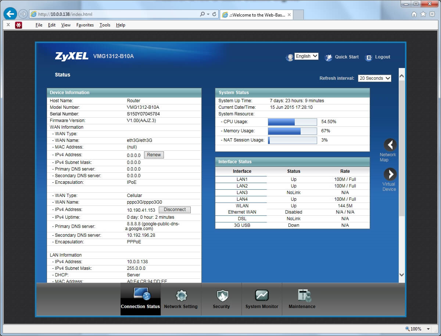The image size is (441, 336).
Task: Click the Quick Start wizard icon
Action: coord(329,57)
